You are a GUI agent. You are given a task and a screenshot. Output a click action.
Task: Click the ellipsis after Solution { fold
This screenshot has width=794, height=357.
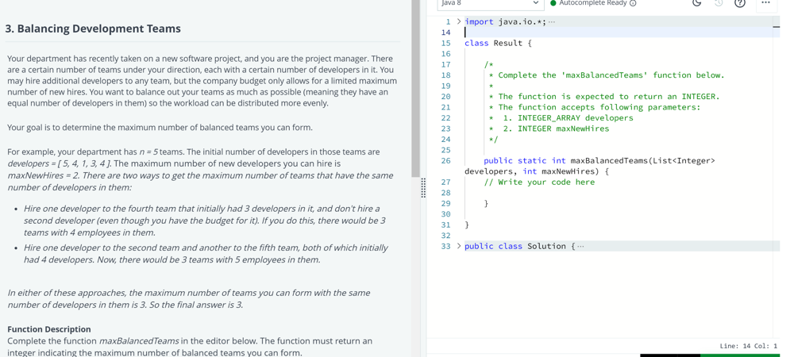pos(580,247)
